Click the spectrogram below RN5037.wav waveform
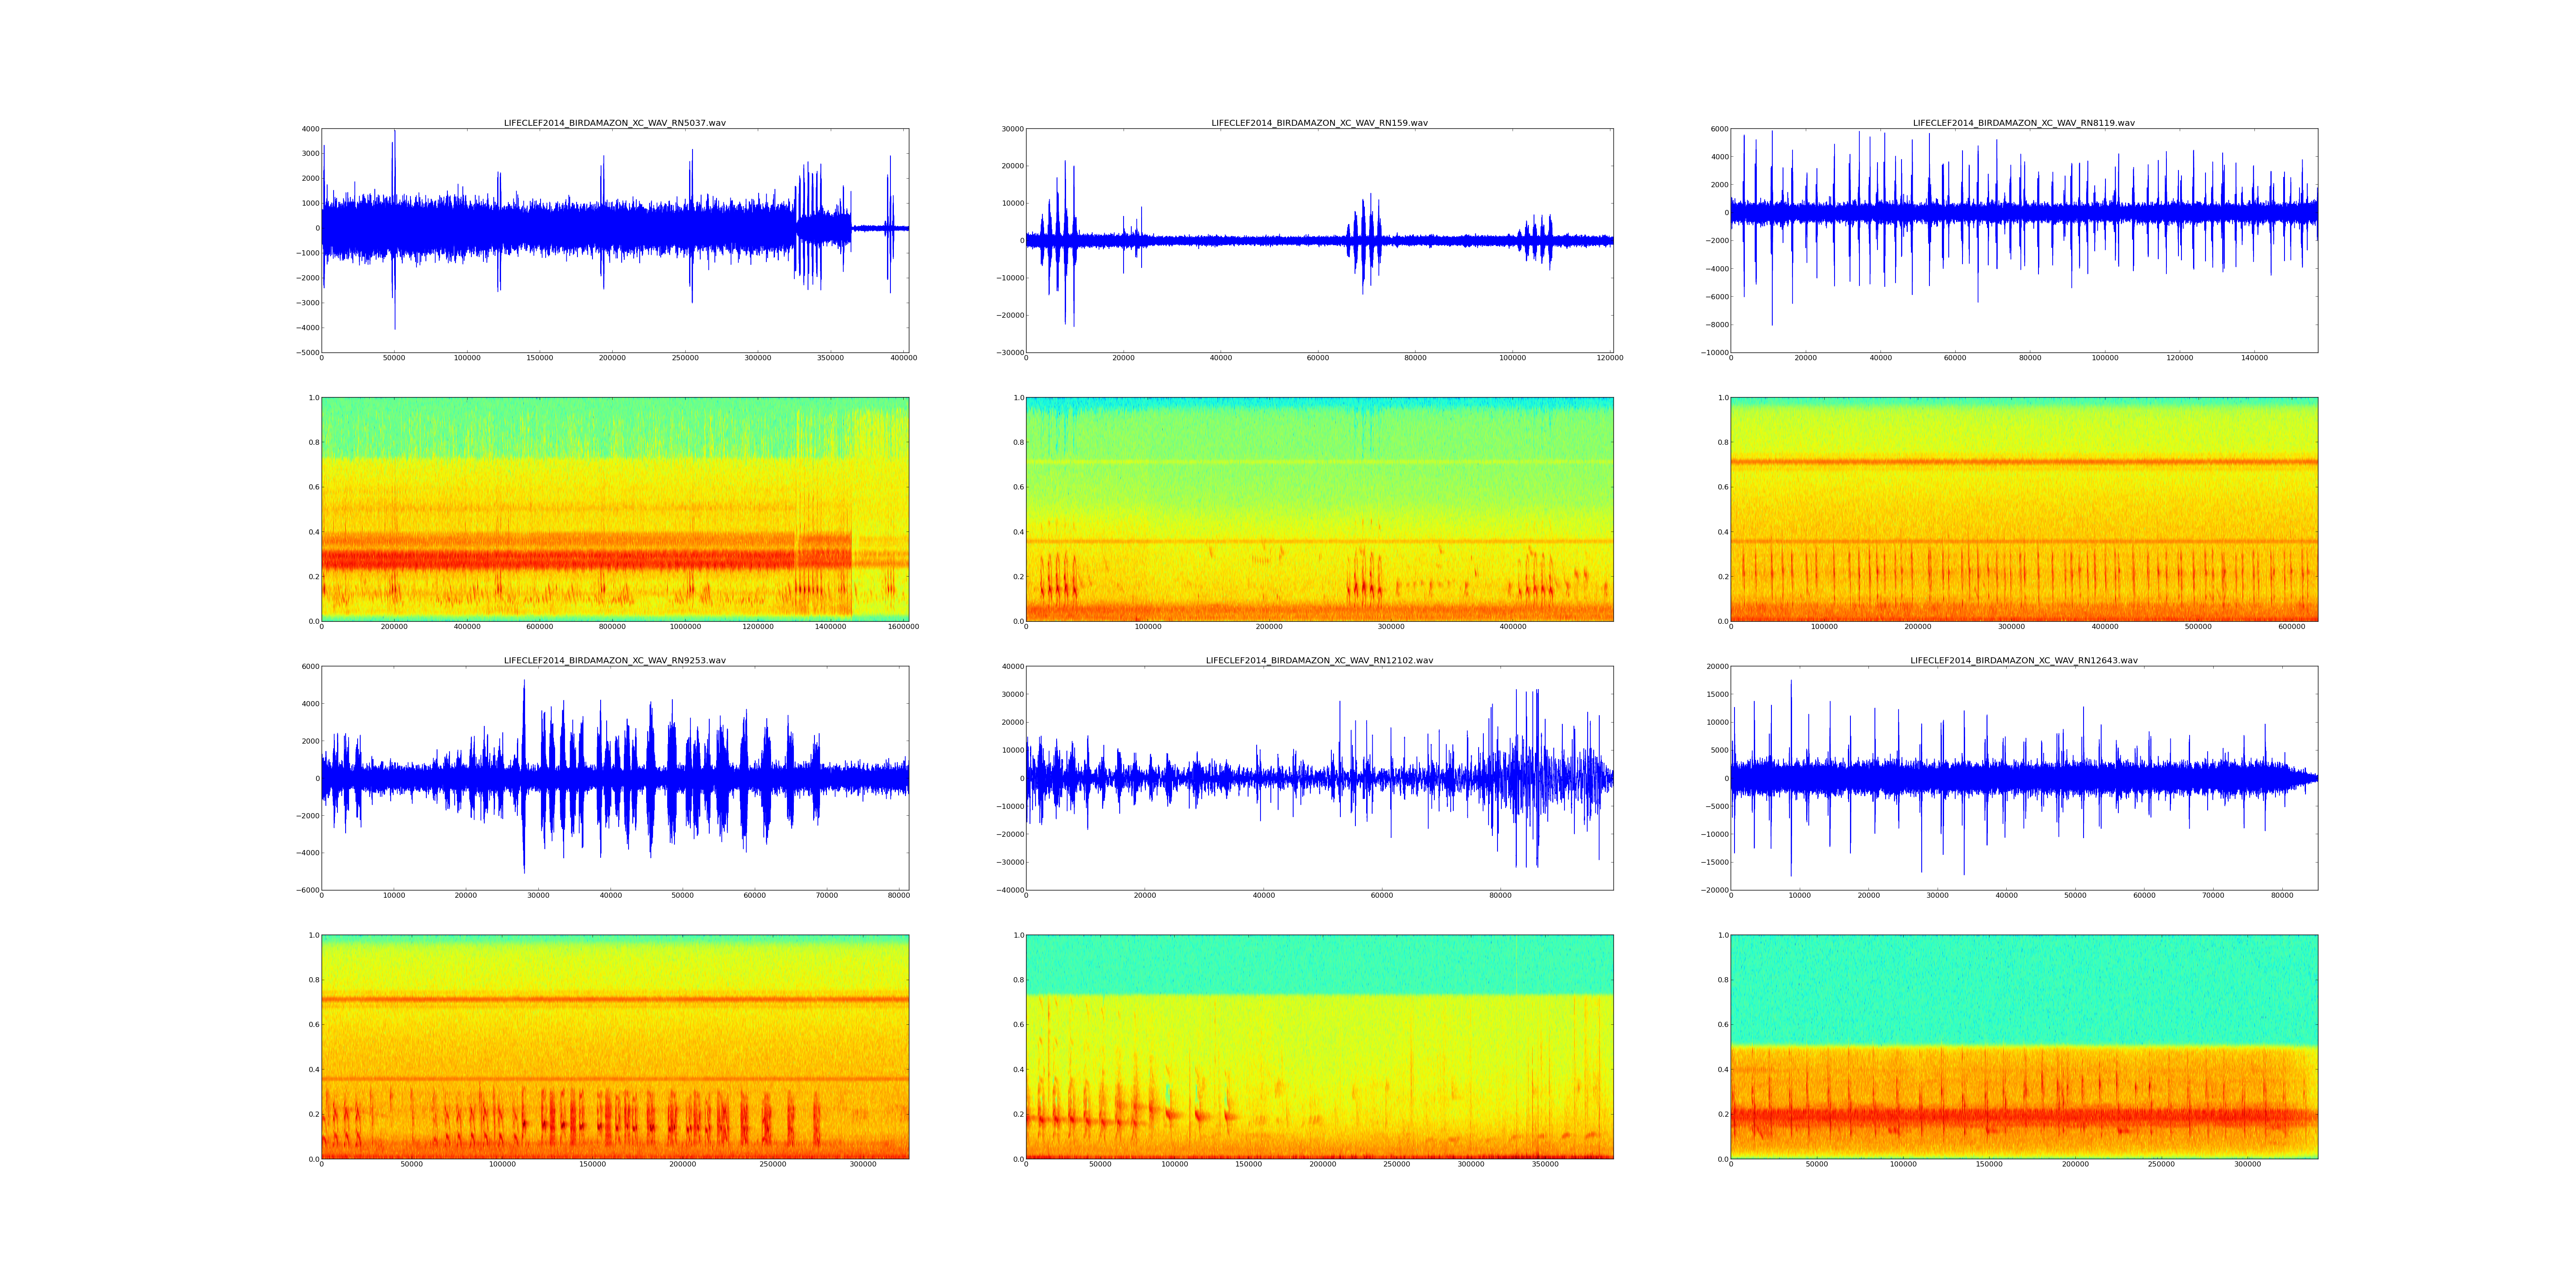This screenshot has width=2576, height=1288. pyautogui.click(x=615, y=509)
